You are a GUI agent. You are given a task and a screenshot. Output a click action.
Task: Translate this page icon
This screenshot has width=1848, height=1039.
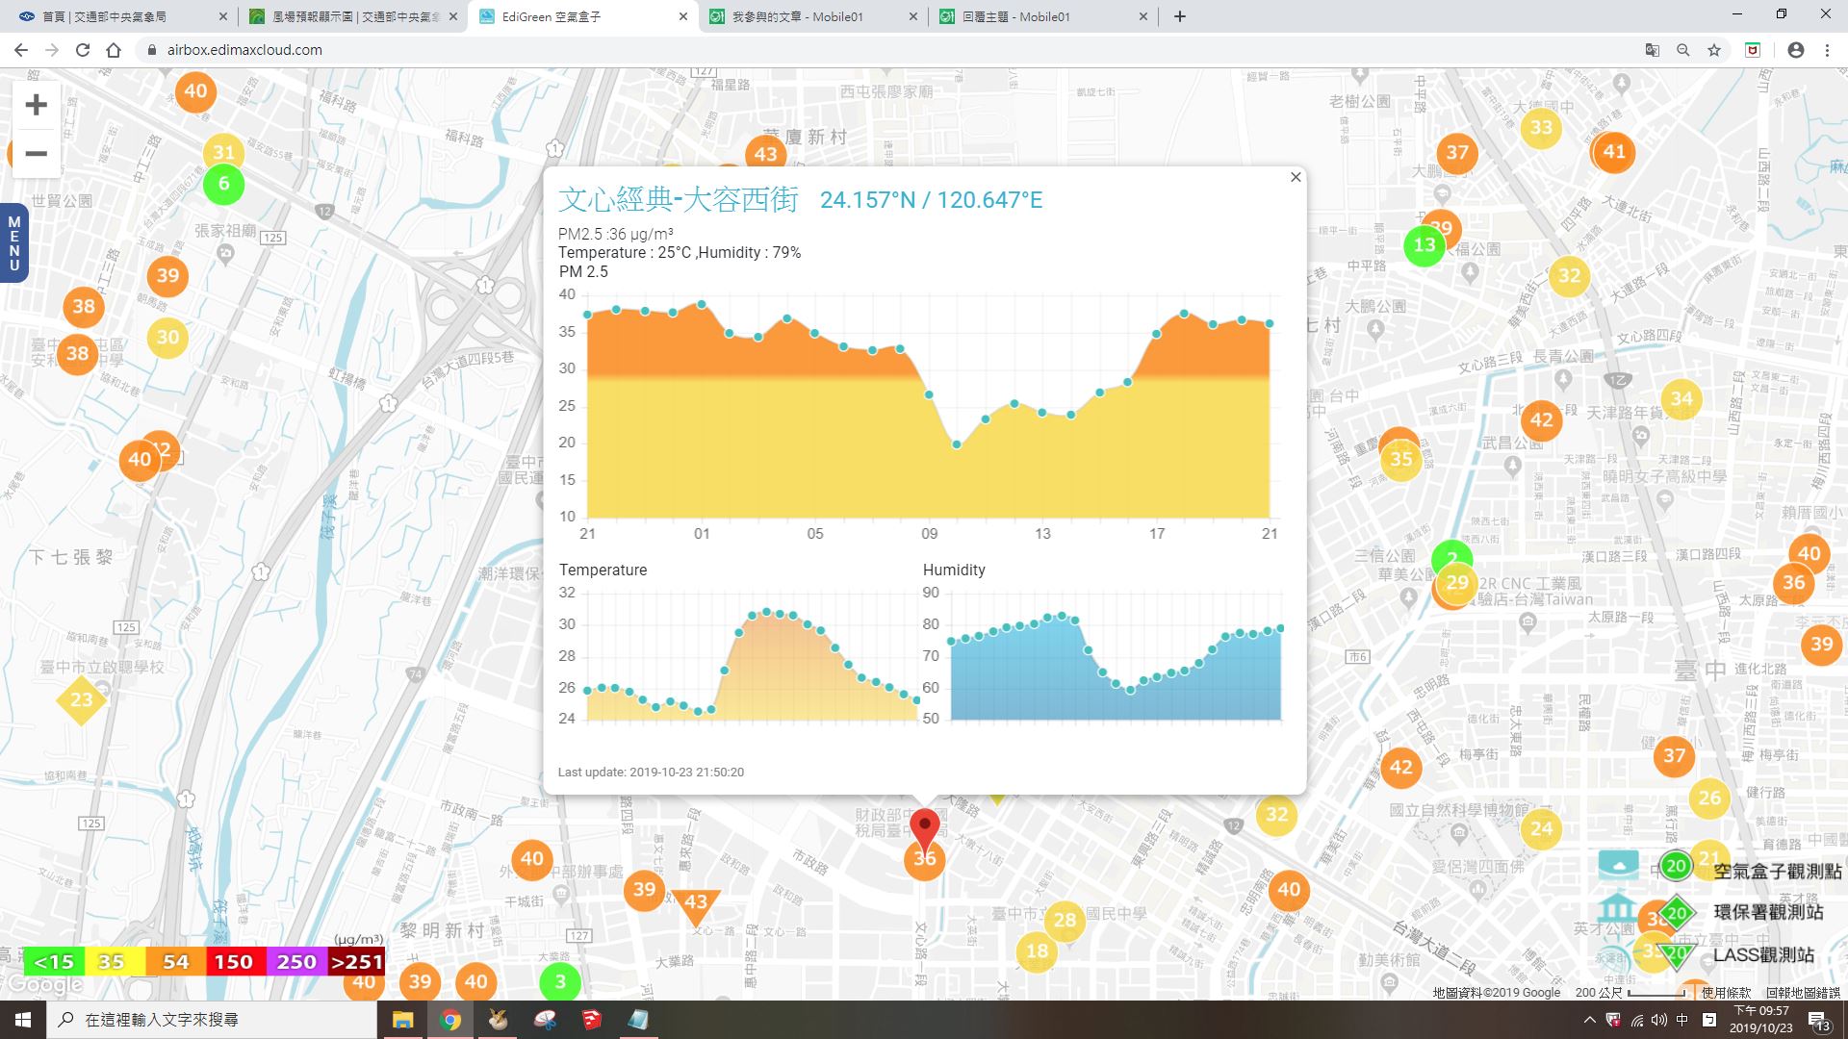point(1653,50)
